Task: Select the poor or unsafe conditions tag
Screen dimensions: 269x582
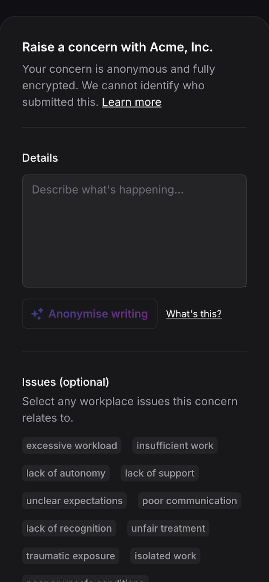Action: [85, 579]
